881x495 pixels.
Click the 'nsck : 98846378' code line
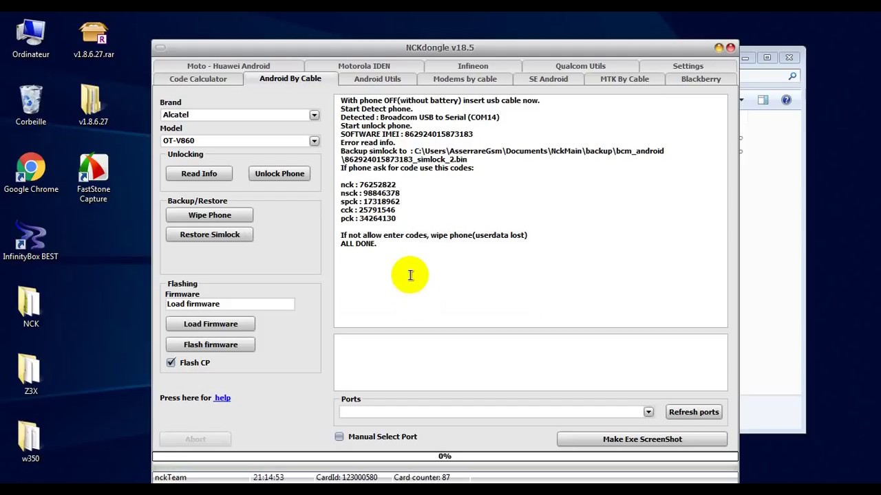(x=370, y=193)
